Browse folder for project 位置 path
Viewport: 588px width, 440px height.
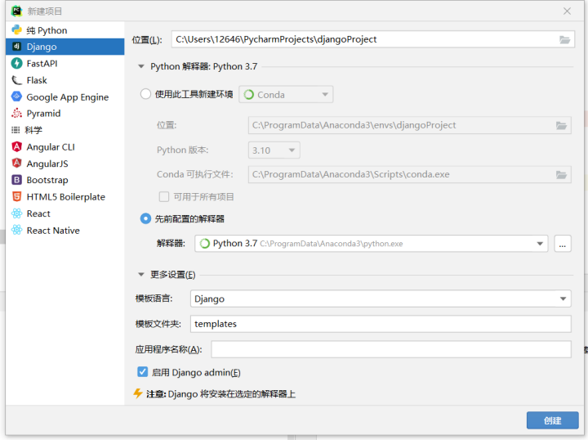click(565, 39)
